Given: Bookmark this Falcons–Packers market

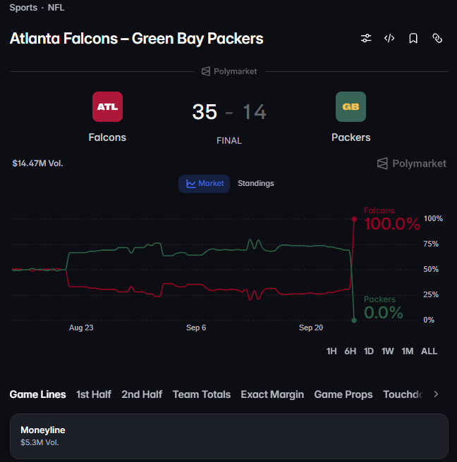Looking at the screenshot, I should [x=413, y=38].
